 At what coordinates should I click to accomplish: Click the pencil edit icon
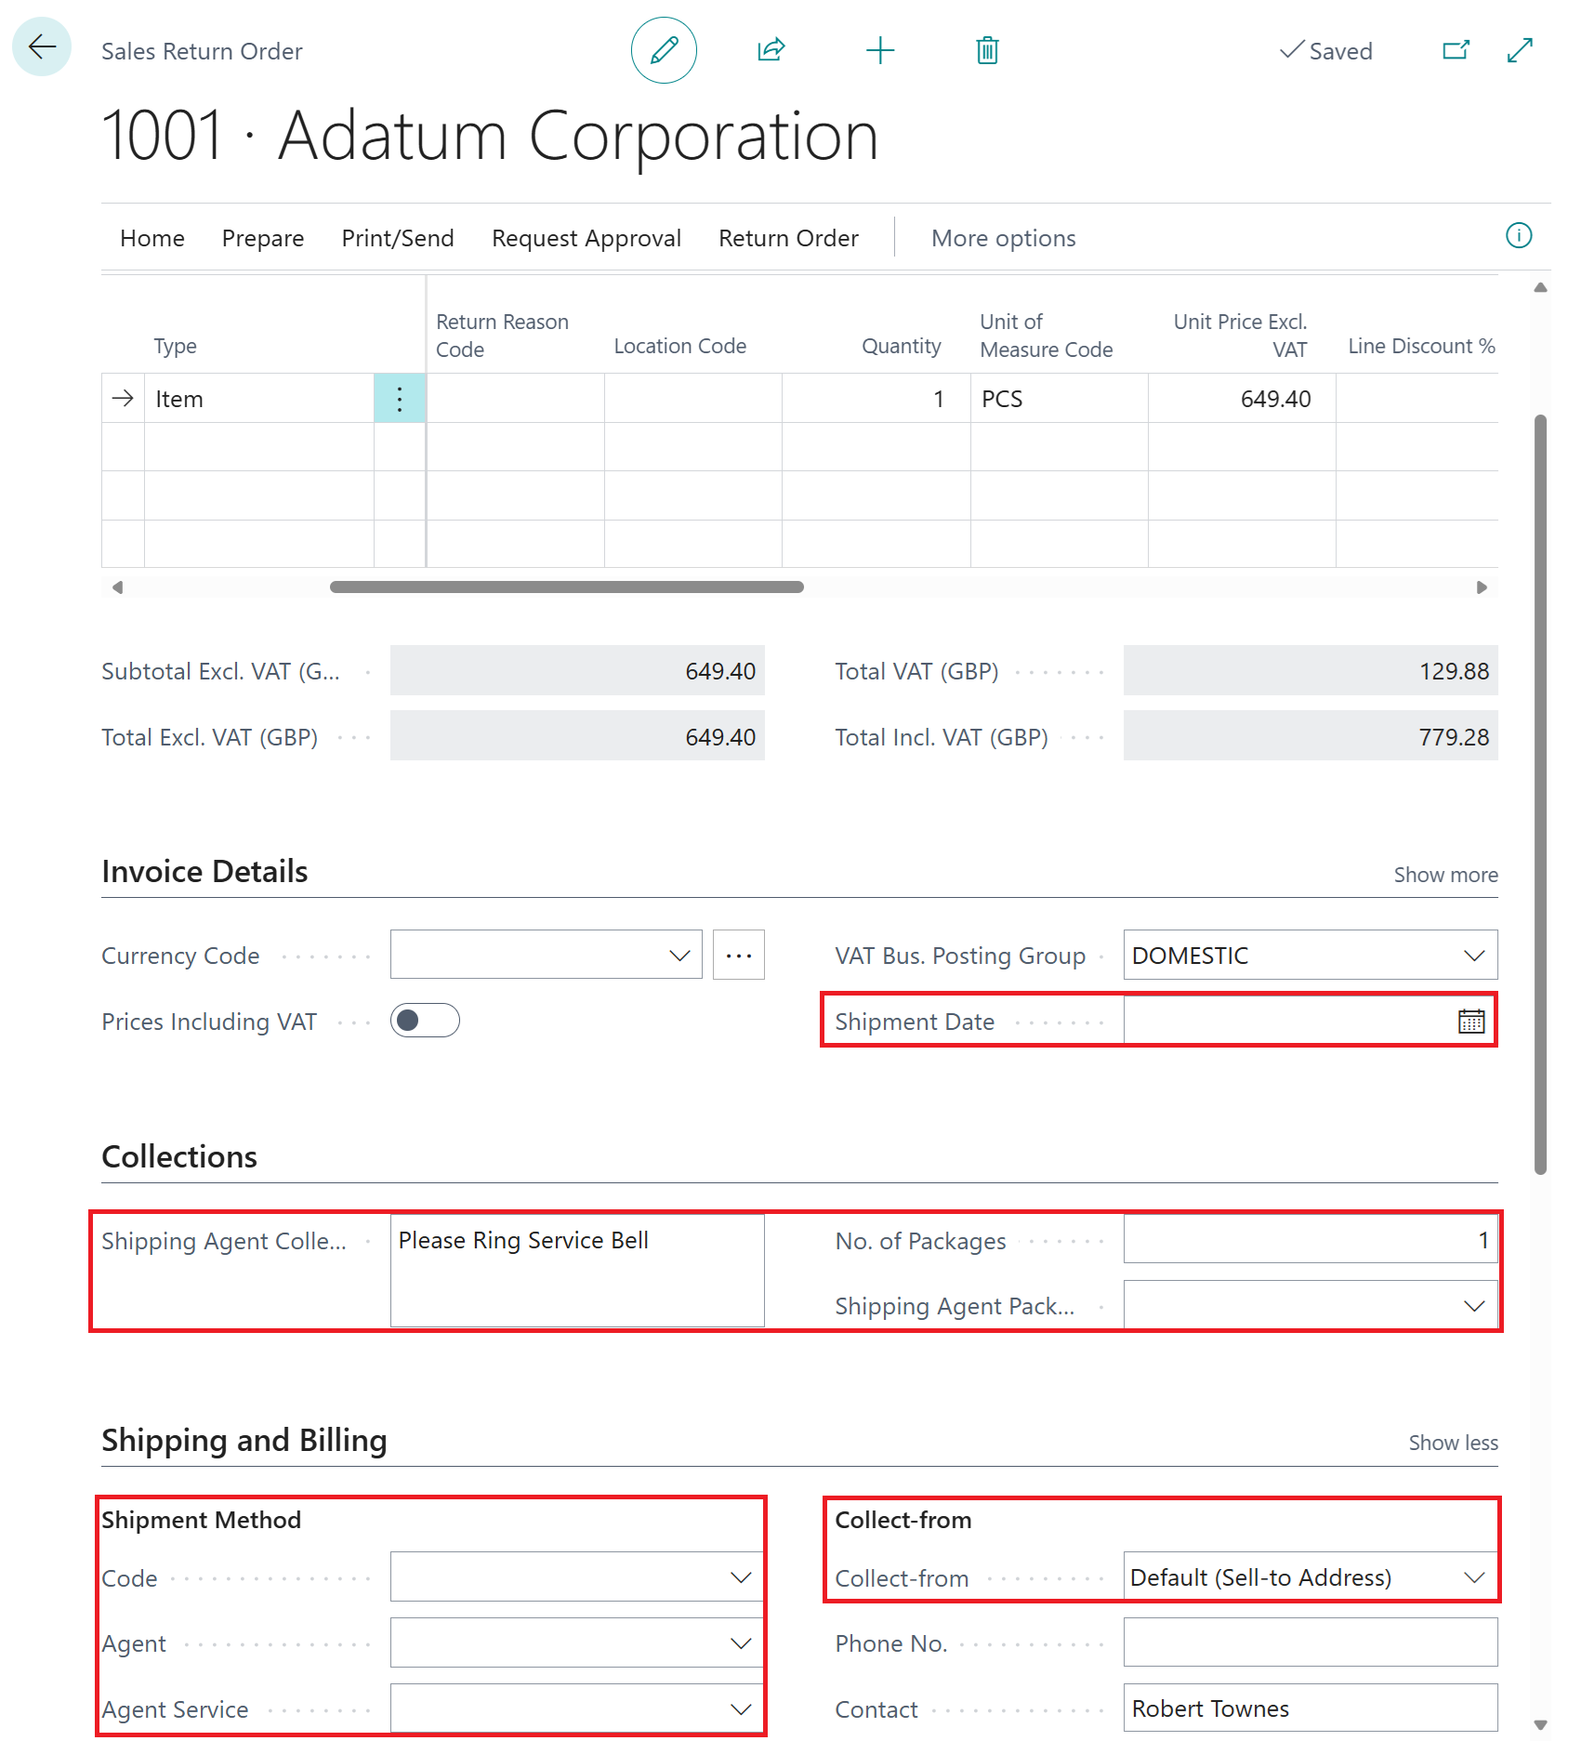click(664, 50)
